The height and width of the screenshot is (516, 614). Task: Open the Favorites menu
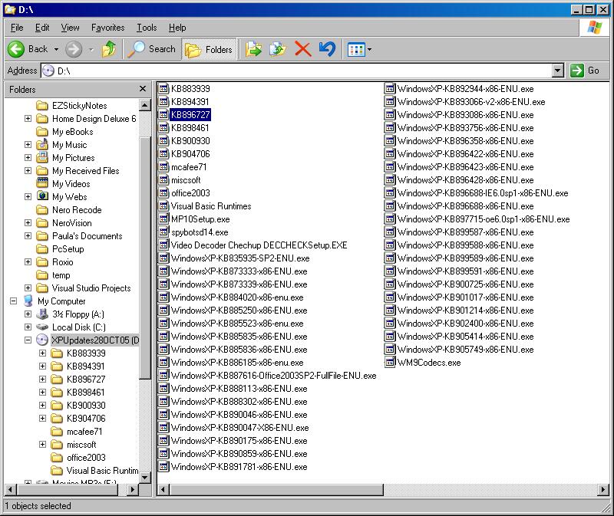click(107, 28)
